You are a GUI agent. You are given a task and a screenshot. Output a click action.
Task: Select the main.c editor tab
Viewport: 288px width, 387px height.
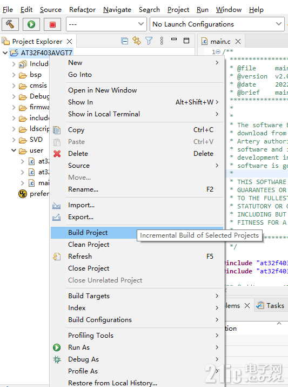[x=221, y=41]
